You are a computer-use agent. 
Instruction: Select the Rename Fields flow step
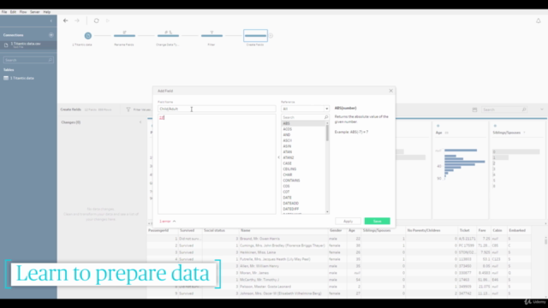pos(124,36)
